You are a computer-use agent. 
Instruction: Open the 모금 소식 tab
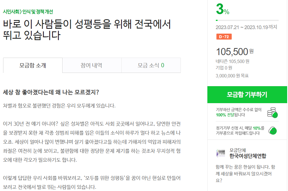tap(151, 65)
